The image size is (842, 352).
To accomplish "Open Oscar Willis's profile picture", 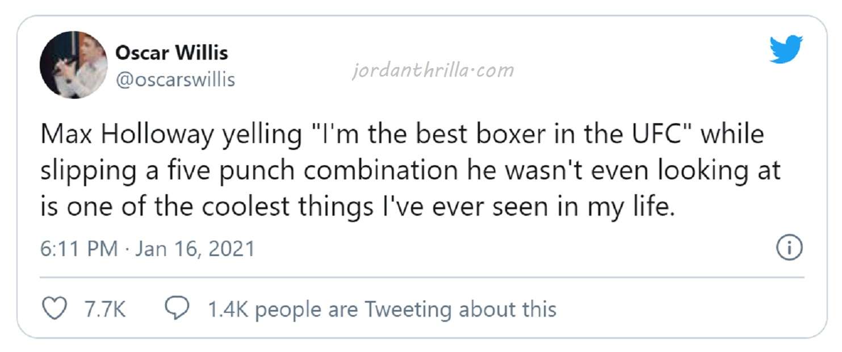I will 73,65.
